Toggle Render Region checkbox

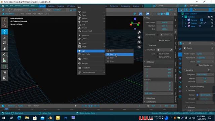158,40
